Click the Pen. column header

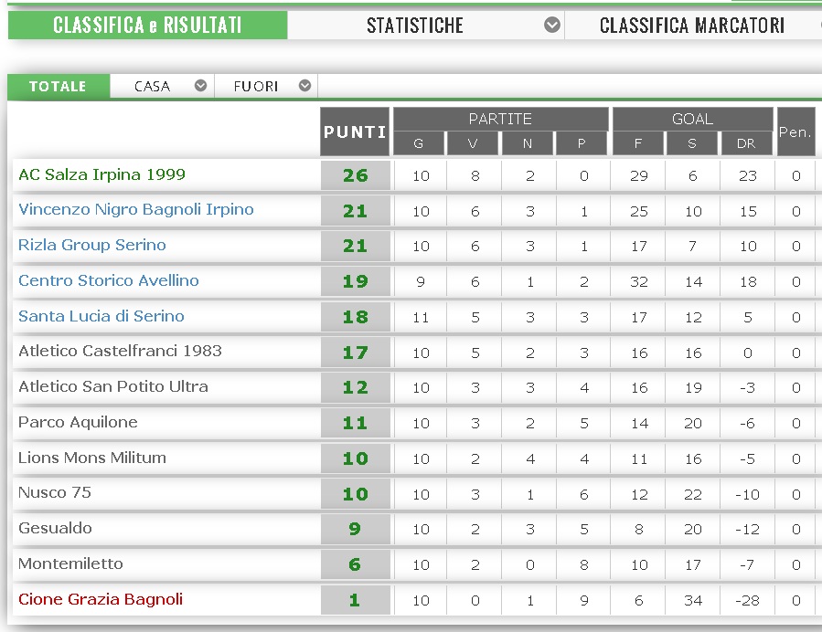pyautogui.click(x=795, y=132)
